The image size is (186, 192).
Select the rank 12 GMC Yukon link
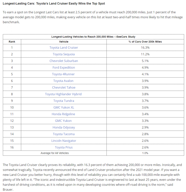tap(63, 121)
